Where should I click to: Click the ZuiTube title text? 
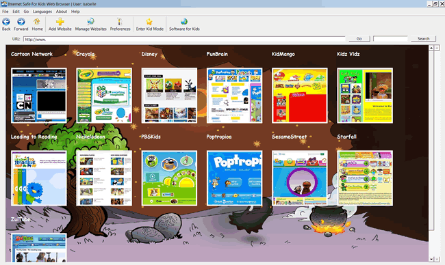coord(21,219)
